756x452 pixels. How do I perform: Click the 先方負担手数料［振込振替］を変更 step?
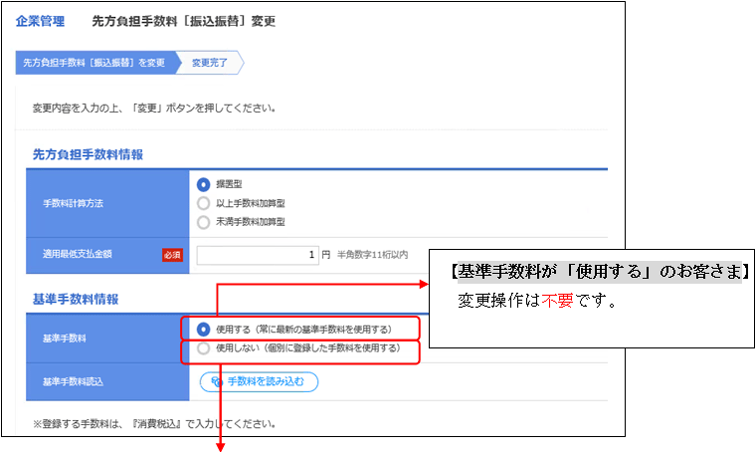[x=97, y=63]
